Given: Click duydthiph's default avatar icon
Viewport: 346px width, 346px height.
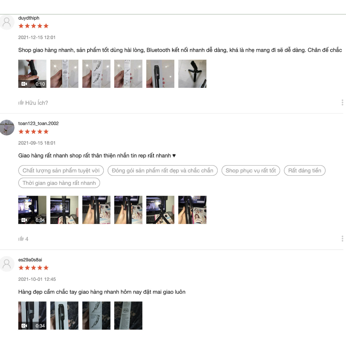Looking at the screenshot, I should [7, 22].
